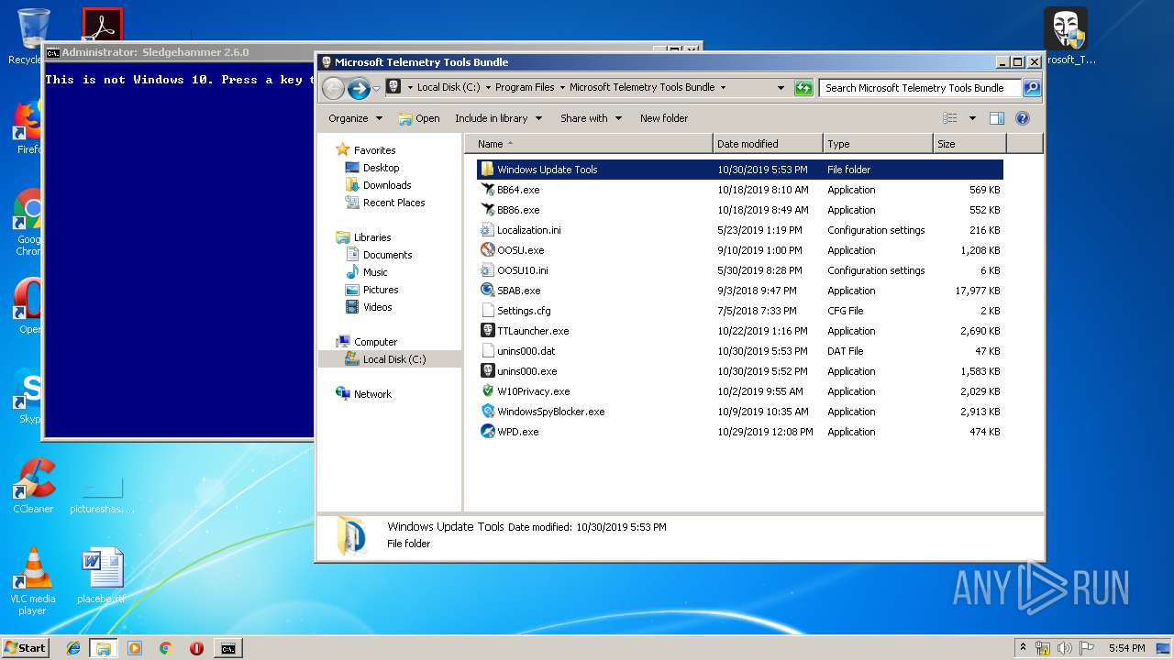This screenshot has width=1174, height=660.
Task: Select the unins000.dat file icon
Action: (488, 351)
